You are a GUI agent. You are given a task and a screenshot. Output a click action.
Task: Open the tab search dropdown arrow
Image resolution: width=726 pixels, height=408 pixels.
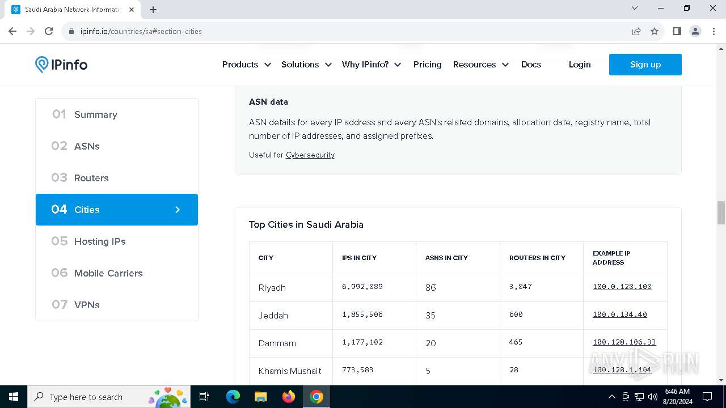[635, 8]
